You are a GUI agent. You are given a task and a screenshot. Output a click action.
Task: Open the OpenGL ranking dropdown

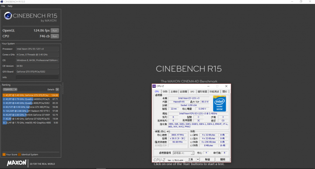10,90
